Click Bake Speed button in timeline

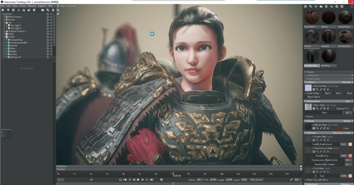point(256,180)
